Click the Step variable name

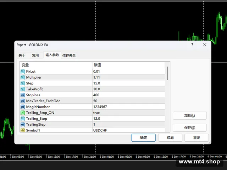click(30, 83)
